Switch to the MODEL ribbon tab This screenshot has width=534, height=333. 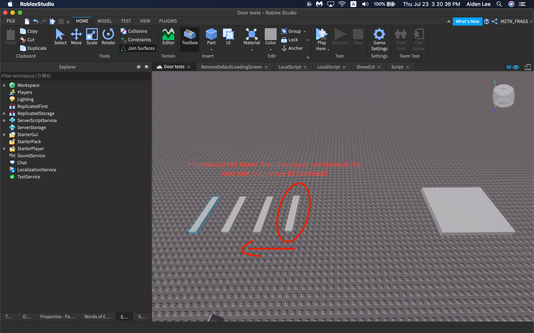(104, 21)
